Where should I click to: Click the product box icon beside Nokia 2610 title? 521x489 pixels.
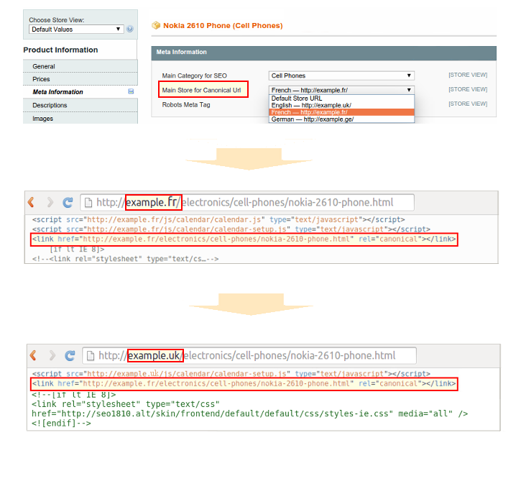(x=156, y=26)
